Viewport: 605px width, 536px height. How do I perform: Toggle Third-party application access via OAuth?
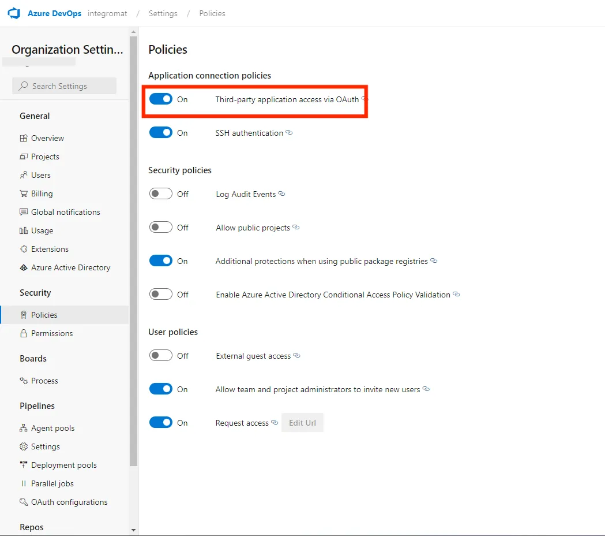tap(161, 99)
